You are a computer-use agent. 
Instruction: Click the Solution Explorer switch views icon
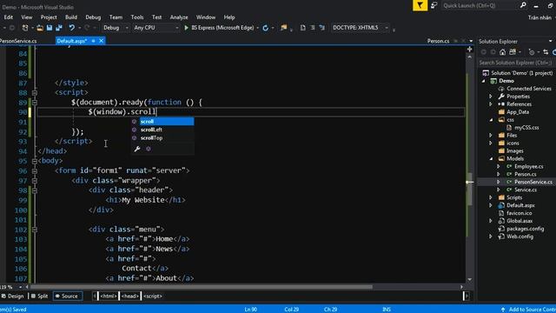click(513, 52)
